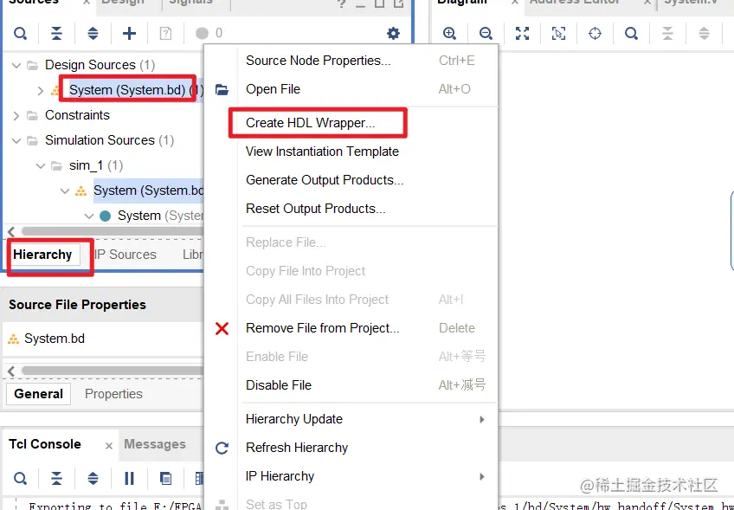
Task: Click the Tcl Console pause icon
Action: coord(129,478)
